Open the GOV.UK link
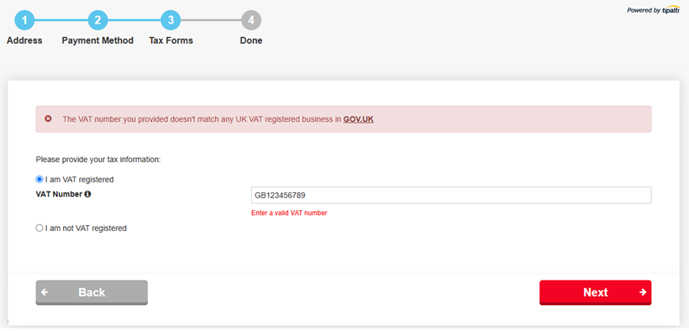 [x=359, y=119]
